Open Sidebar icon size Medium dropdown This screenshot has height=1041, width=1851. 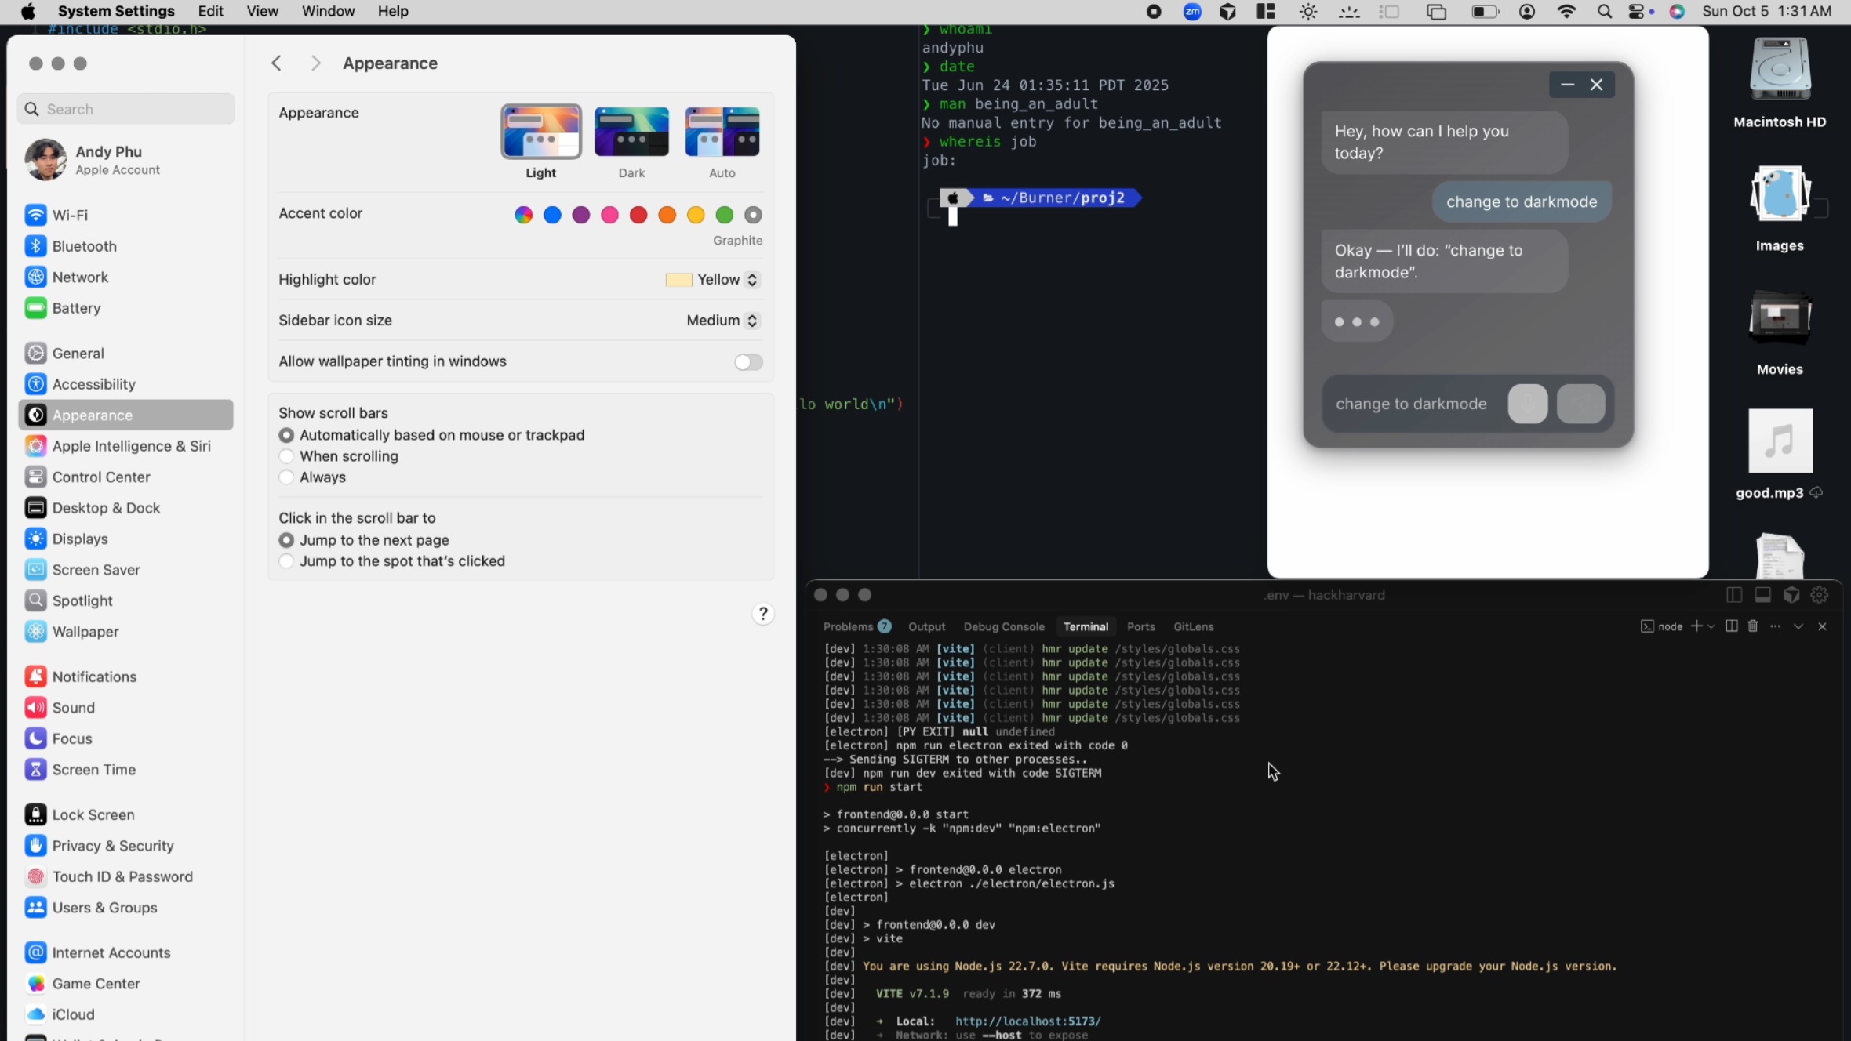point(722,321)
